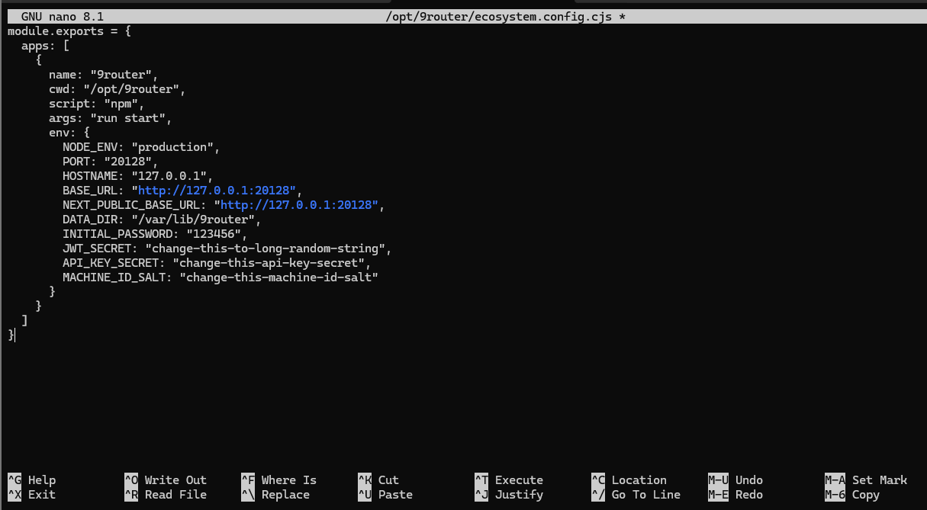
Task: Click the INITIAL_PASSWORD key name
Action: (x=117, y=234)
